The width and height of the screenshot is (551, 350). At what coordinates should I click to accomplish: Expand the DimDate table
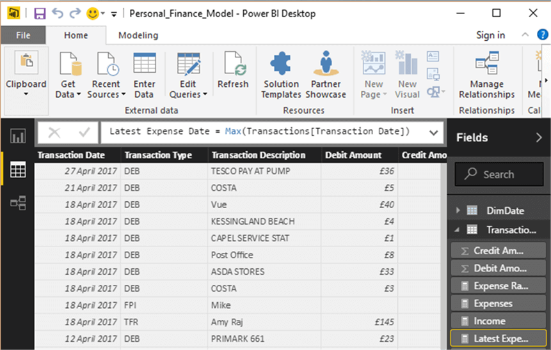coord(458,210)
